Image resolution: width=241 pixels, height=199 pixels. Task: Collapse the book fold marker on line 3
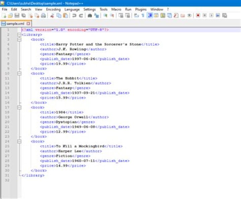[19, 39]
